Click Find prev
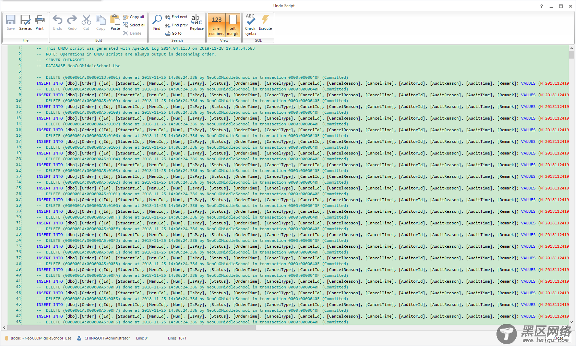Viewport: 576px width, 346px height. (176, 25)
